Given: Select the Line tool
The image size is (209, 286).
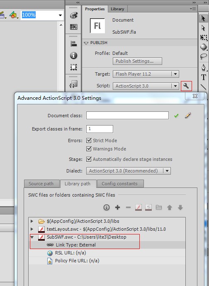Looking at the screenshot, I should pos(203,87).
